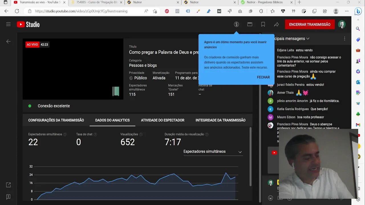Click the analytics panel vertical scrollbar

(250, 157)
